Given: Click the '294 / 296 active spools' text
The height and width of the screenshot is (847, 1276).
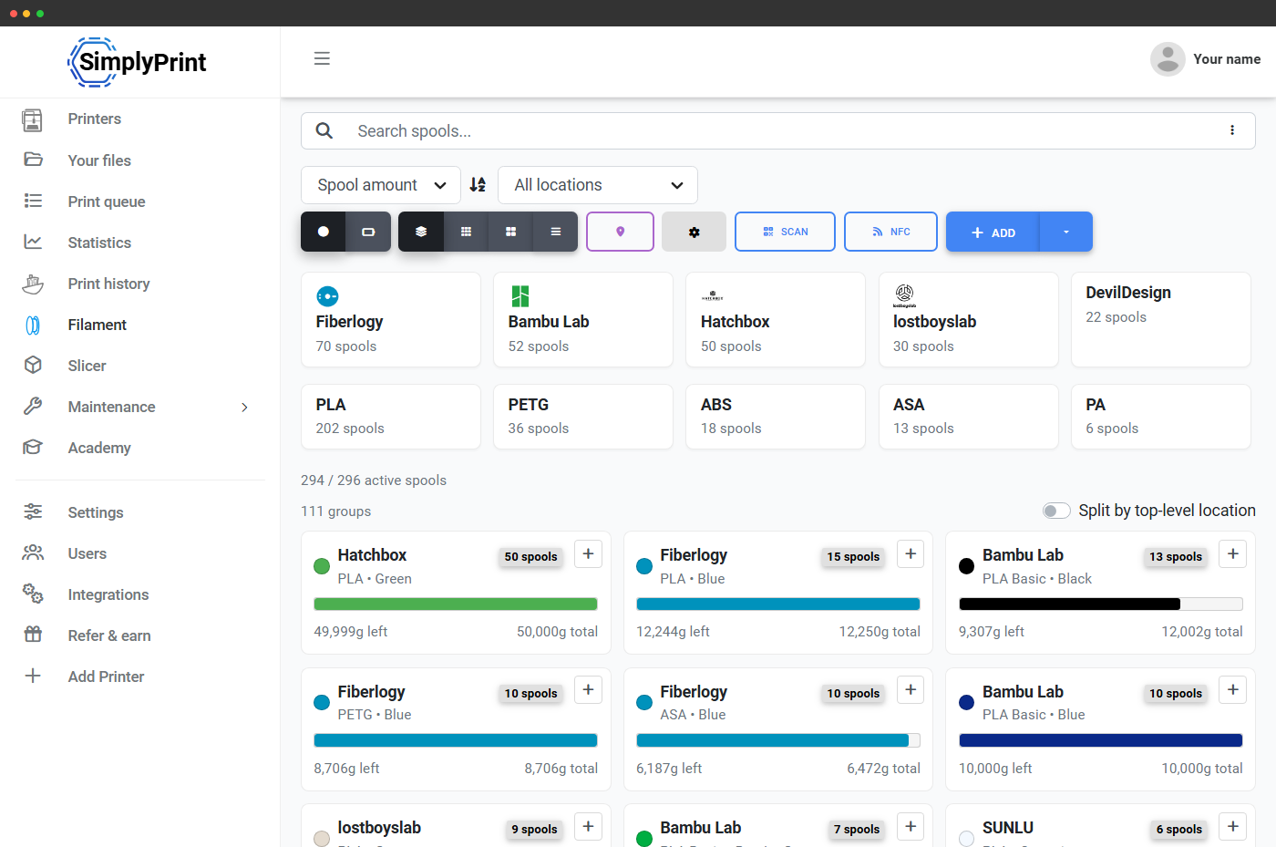Looking at the screenshot, I should 374,480.
